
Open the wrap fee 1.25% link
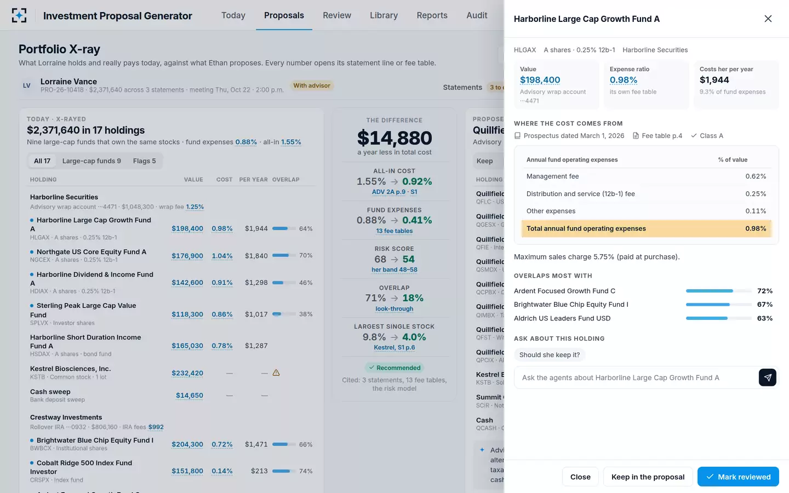pyautogui.click(x=195, y=207)
